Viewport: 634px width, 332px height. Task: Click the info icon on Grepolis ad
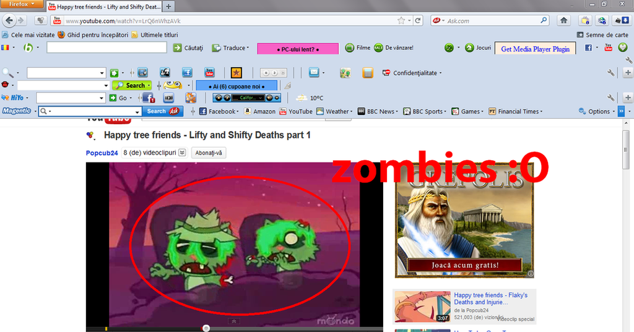tap(531, 273)
